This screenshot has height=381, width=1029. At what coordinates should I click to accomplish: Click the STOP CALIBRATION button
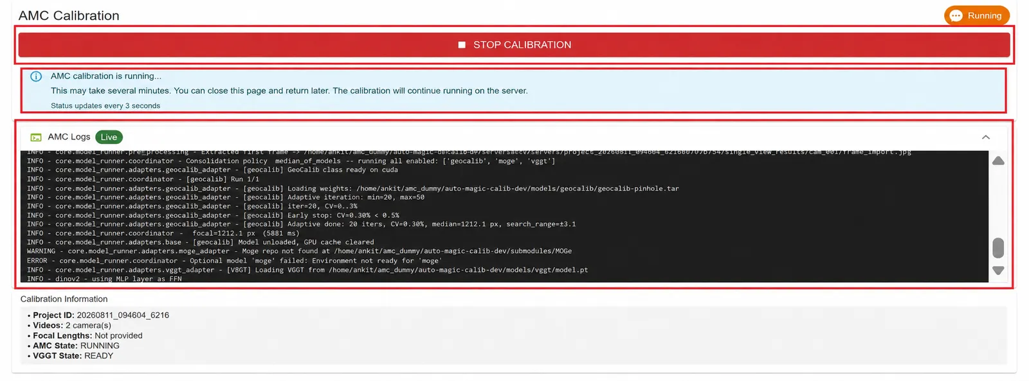514,45
